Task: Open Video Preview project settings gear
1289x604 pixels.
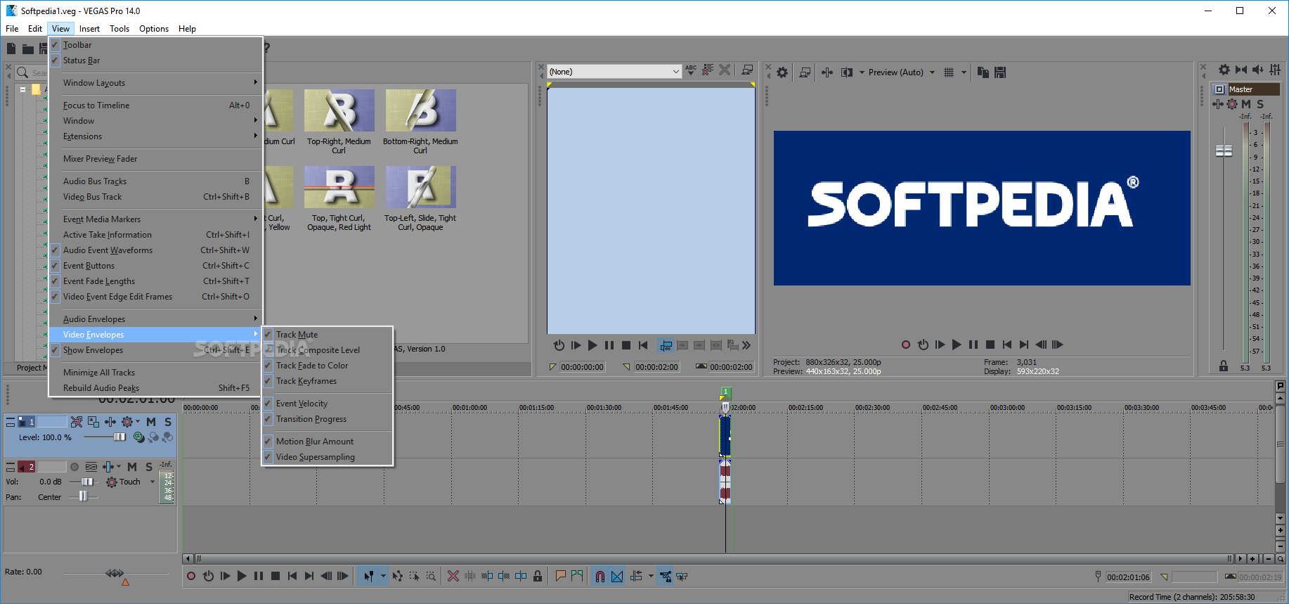Action: (x=782, y=72)
